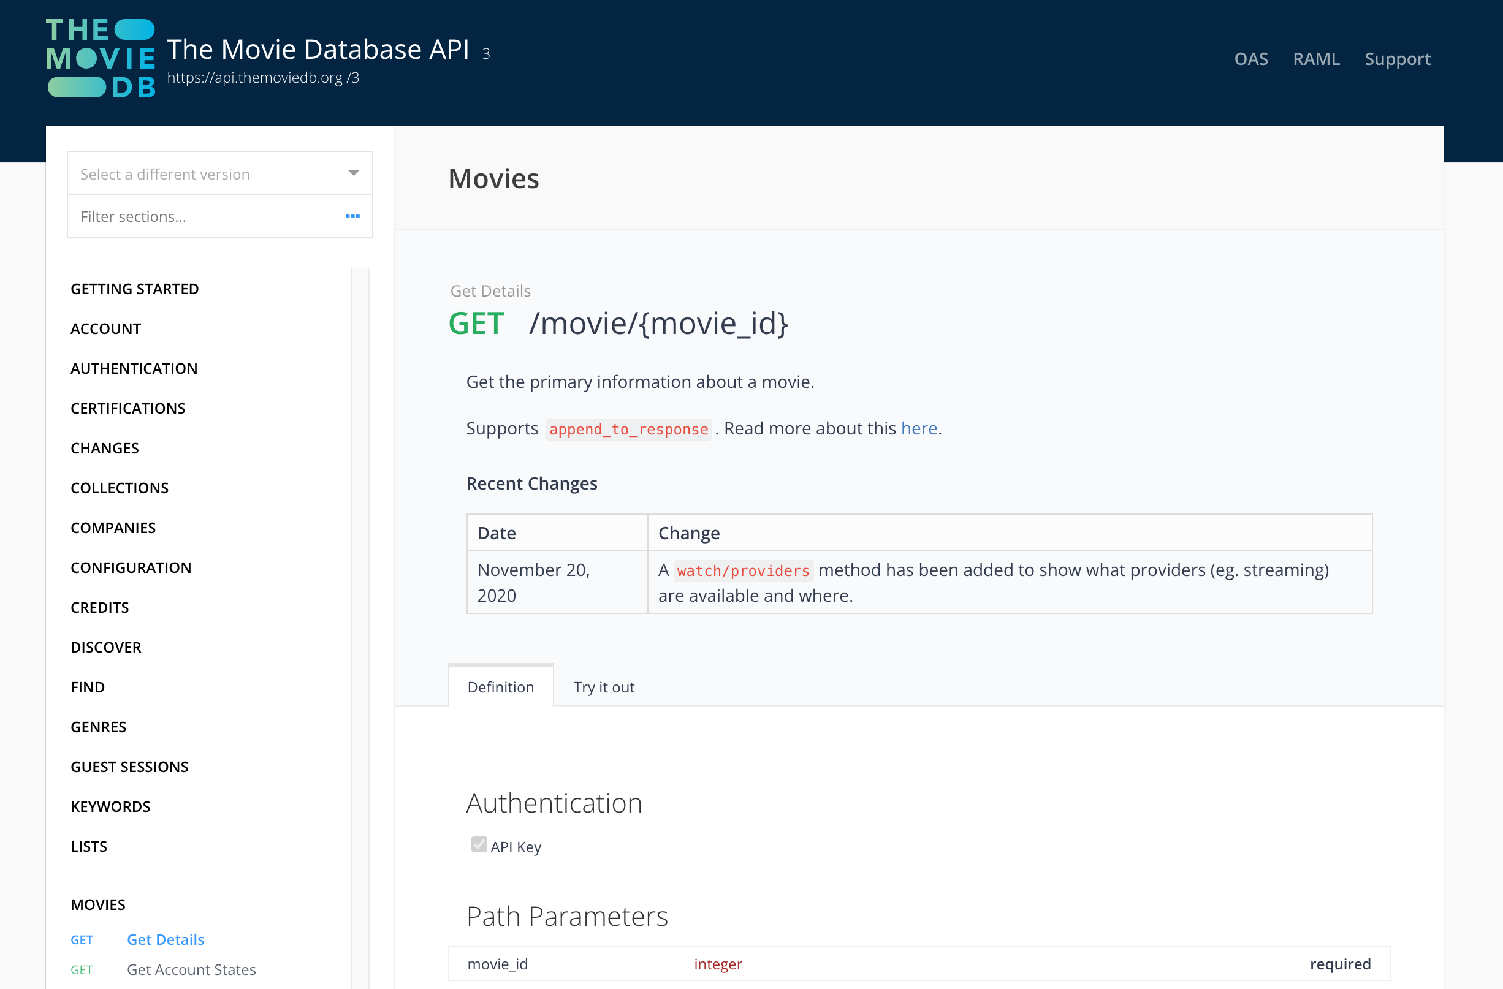Click the https://api.themoviedb.org /3 base URL

[263, 77]
